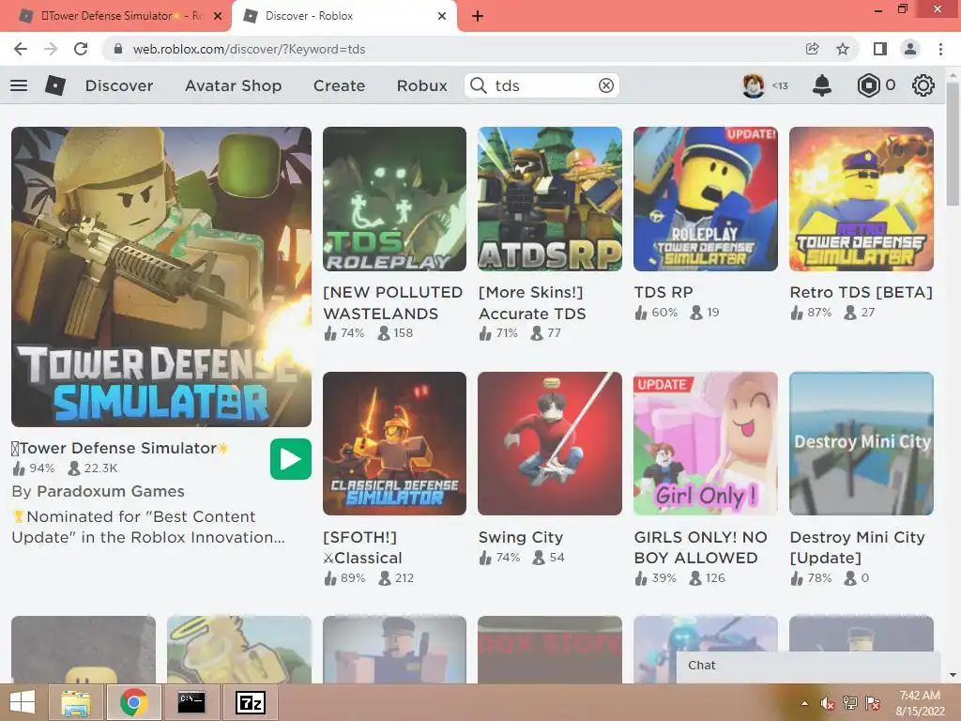Click the muted volume tray icon
Image resolution: width=961 pixels, height=721 pixels.
(x=828, y=703)
